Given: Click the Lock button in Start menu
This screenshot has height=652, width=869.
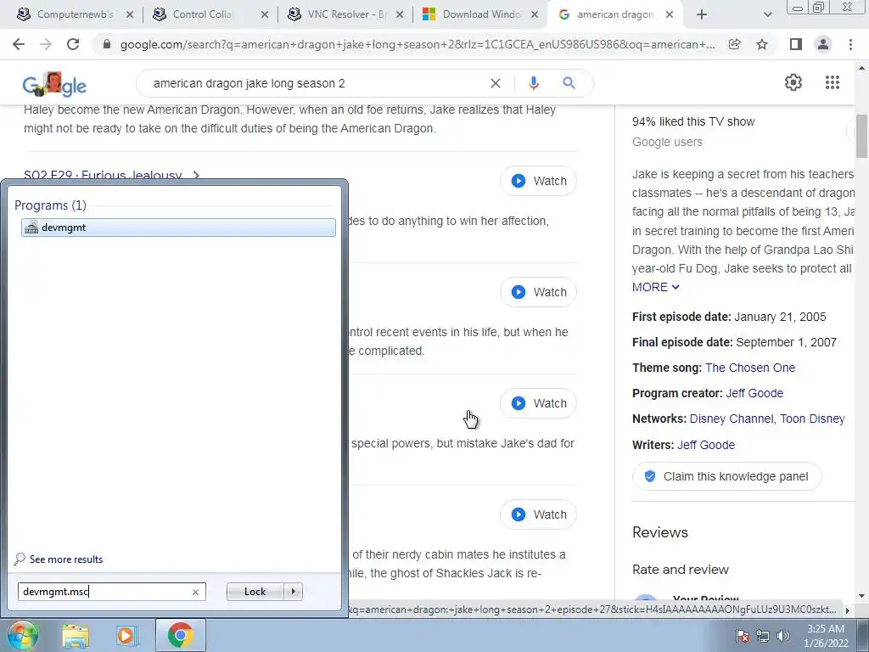Looking at the screenshot, I should pyautogui.click(x=255, y=592).
